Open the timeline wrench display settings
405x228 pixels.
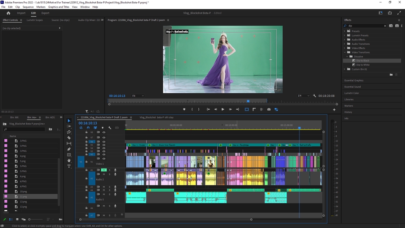pos(110,128)
